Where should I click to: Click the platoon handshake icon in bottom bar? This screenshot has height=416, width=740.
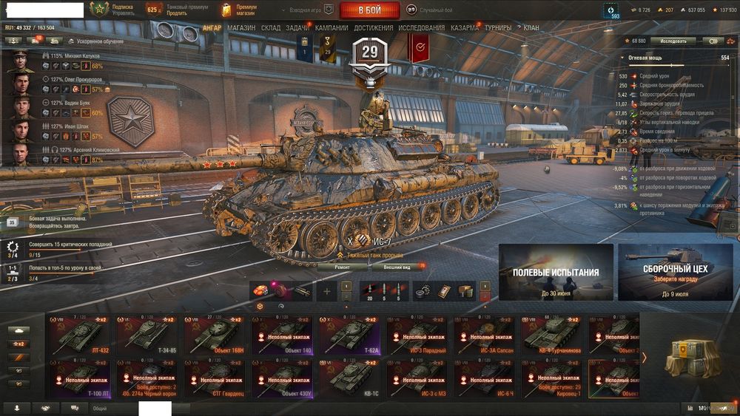point(46,408)
